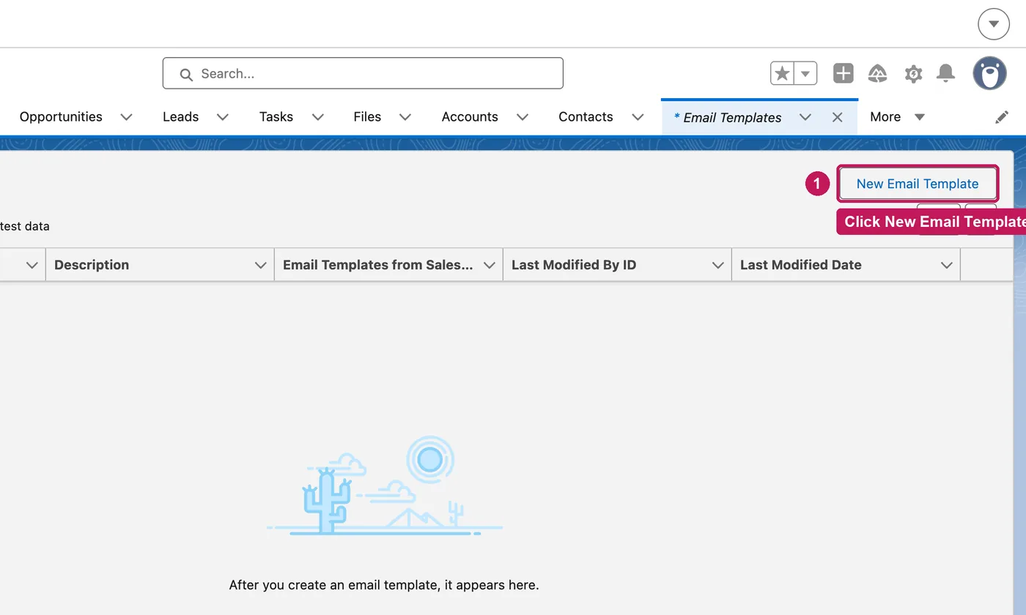Go to the Opportunities tab

[61, 117]
